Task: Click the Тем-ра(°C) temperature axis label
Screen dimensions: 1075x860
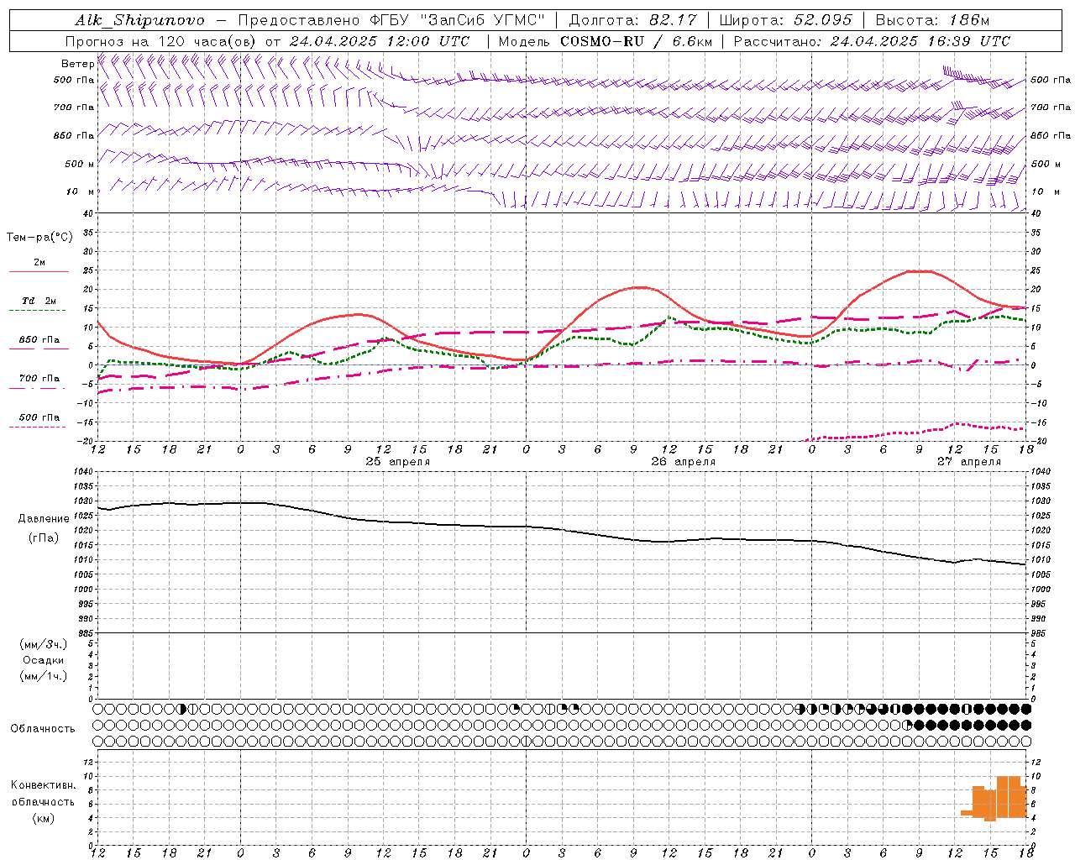Action: pyautogui.click(x=39, y=238)
